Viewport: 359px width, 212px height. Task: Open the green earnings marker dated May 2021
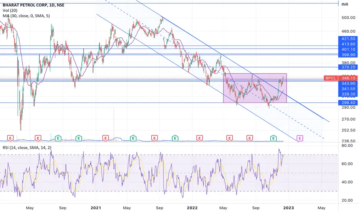[133, 138]
